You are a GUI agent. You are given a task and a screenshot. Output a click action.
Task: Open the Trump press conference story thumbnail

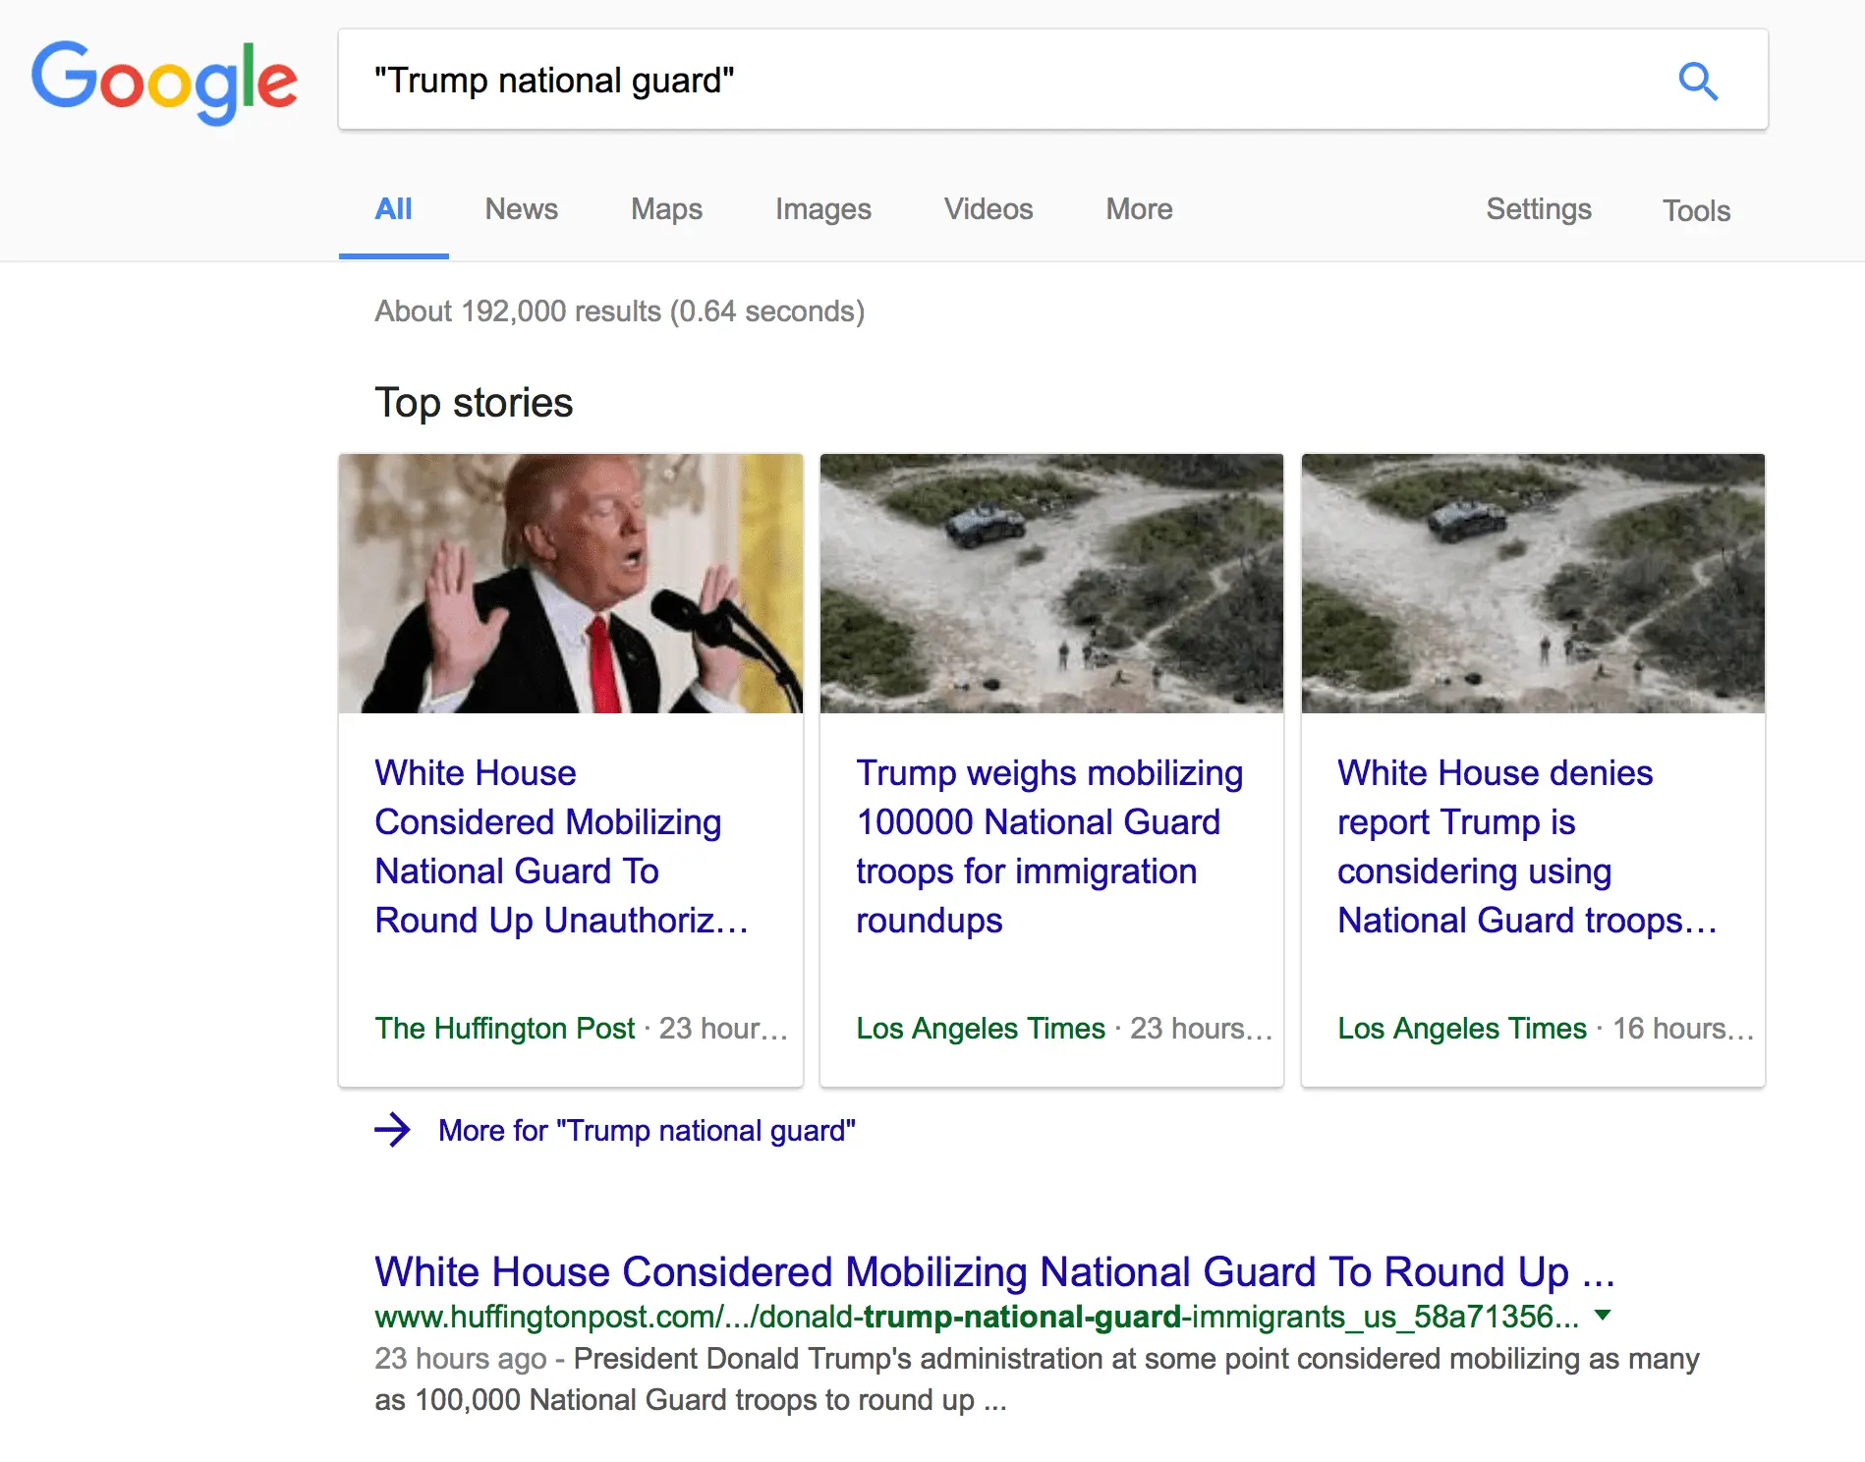point(571,584)
